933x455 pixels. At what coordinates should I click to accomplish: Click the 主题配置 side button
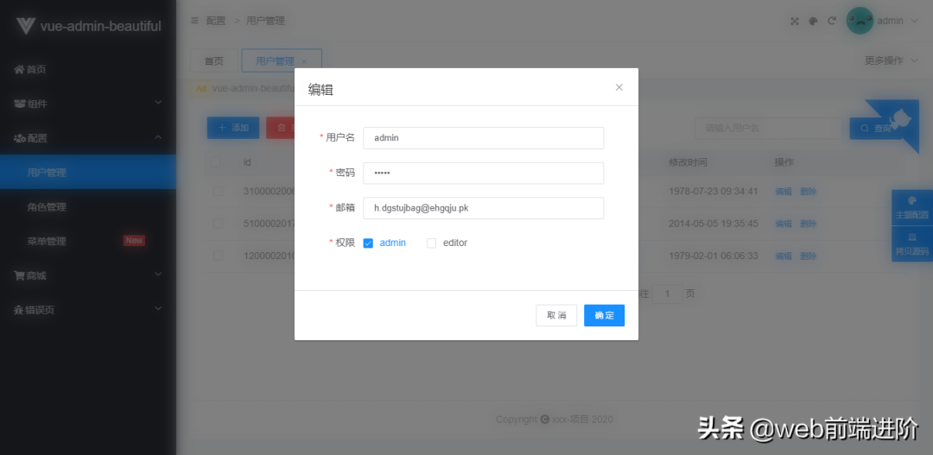(x=912, y=208)
